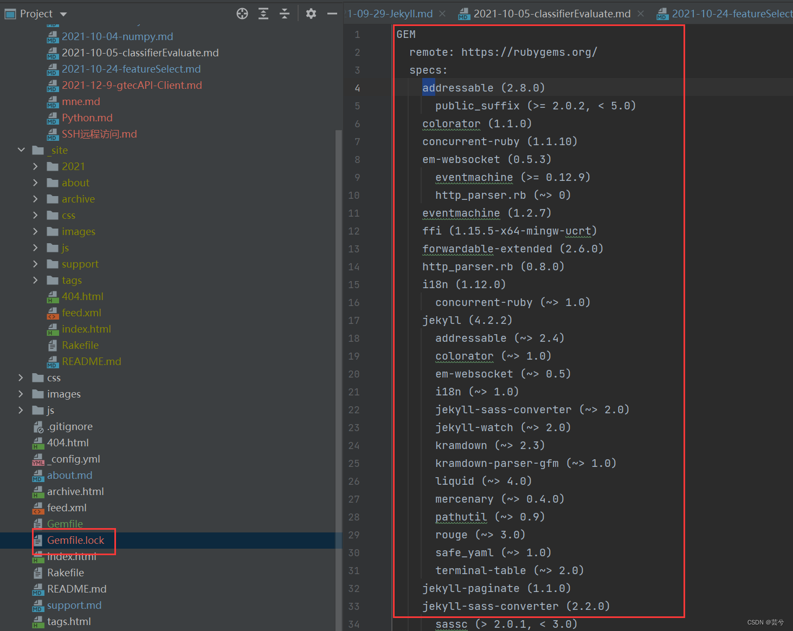793x631 pixels.
Task: Click the Expand All icon in Project toolbar
Action: pos(263,14)
